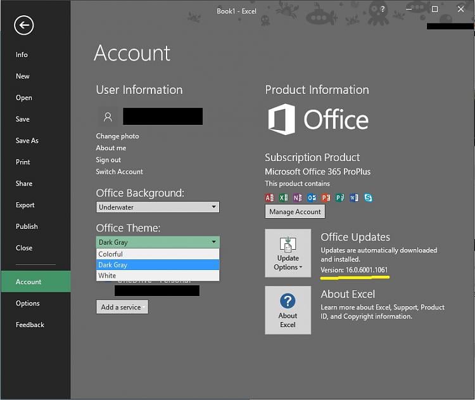Image resolution: width=475 pixels, height=400 pixels.
Task: Click the Sign out link
Action: tap(108, 160)
